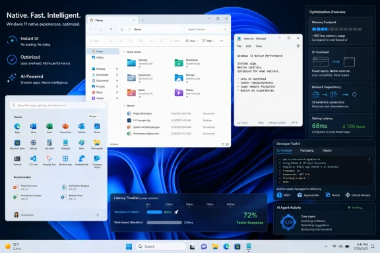The image size is (380, 253).
Task: Click the App Installer option
Action: tap(308, 195)
